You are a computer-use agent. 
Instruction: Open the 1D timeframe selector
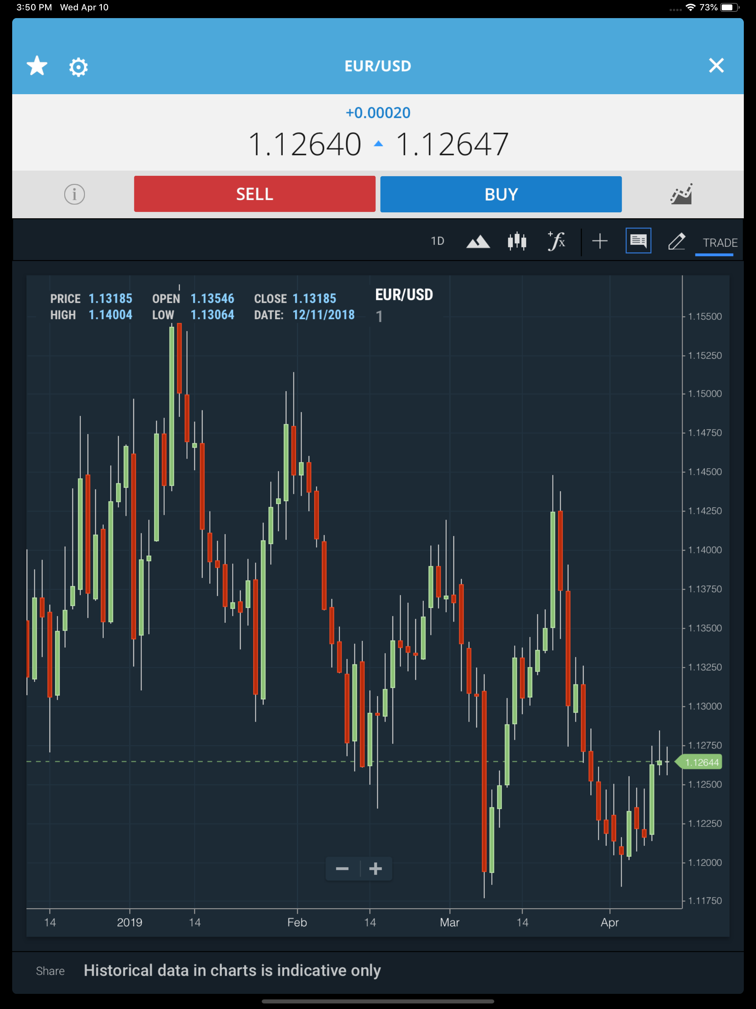(437, 241)
